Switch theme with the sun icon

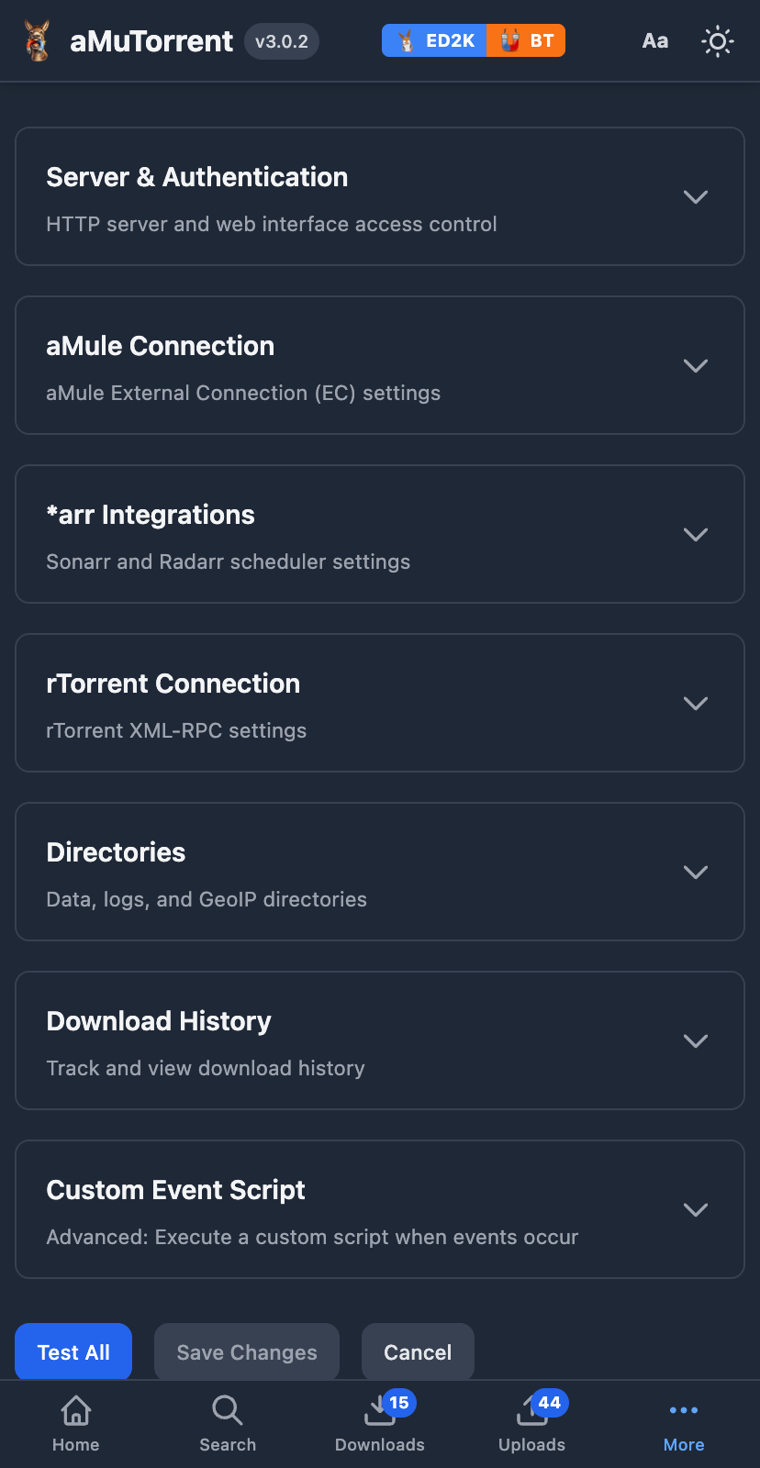pos(717,41)
